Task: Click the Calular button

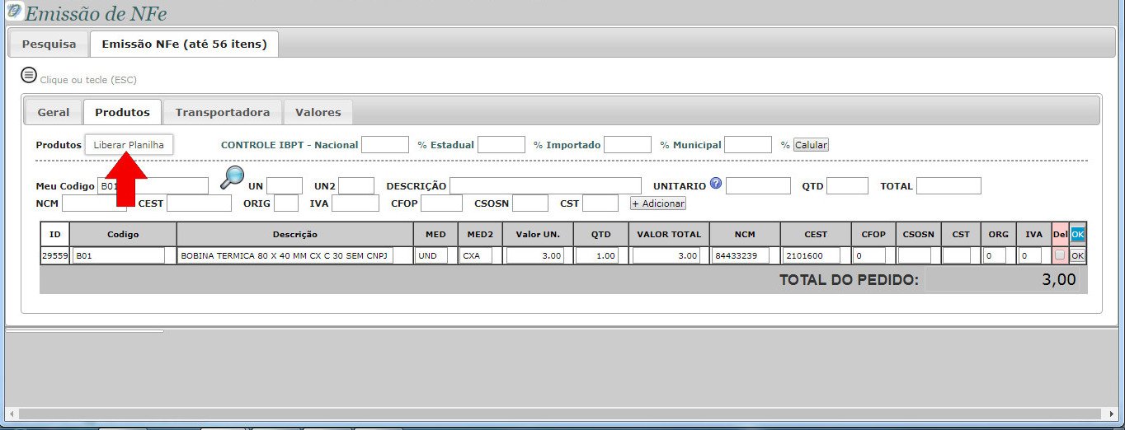Action: click(x=811, y=145)
